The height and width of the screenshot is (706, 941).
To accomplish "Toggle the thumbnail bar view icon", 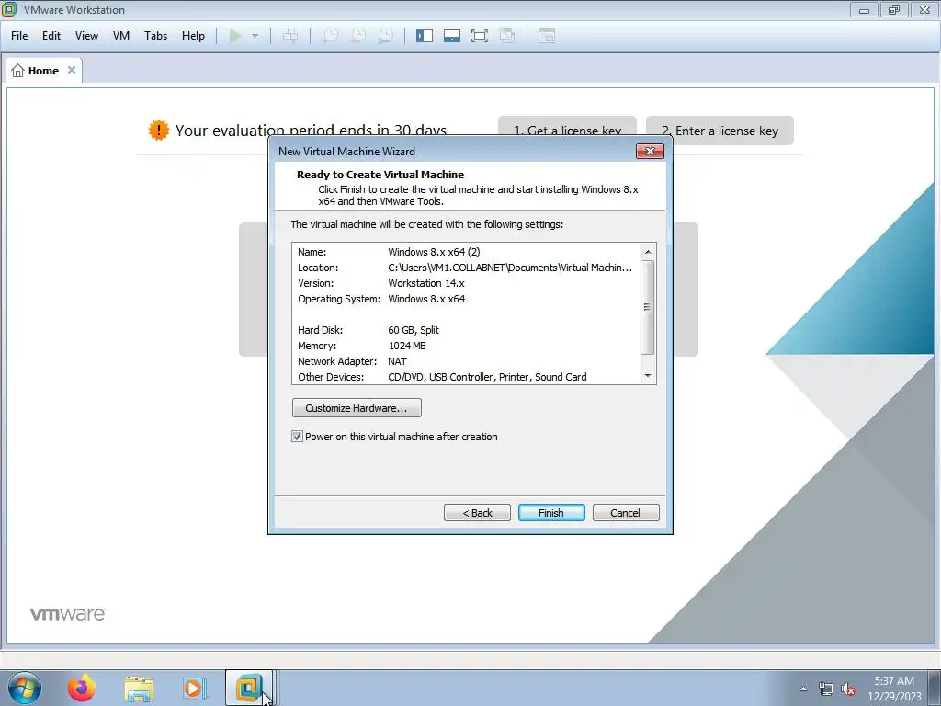I will coord(452,36).
